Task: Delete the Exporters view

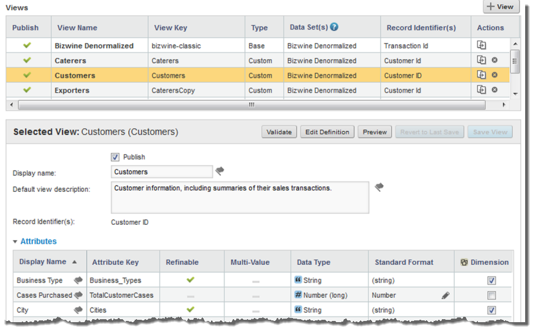Action: pos(494,90)
